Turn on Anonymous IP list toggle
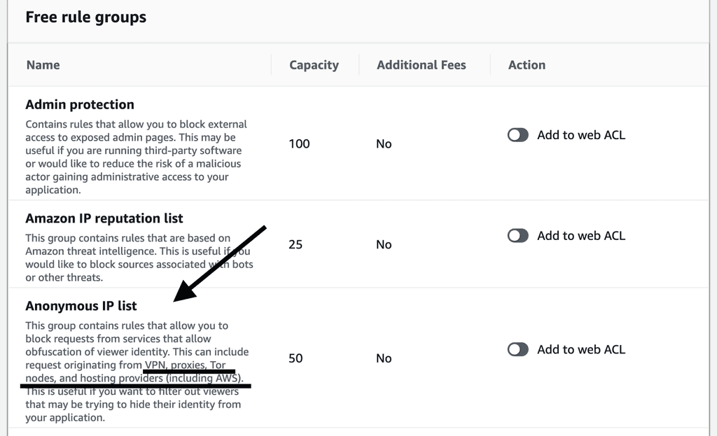The image size is (717, 436). coord(518,349)
